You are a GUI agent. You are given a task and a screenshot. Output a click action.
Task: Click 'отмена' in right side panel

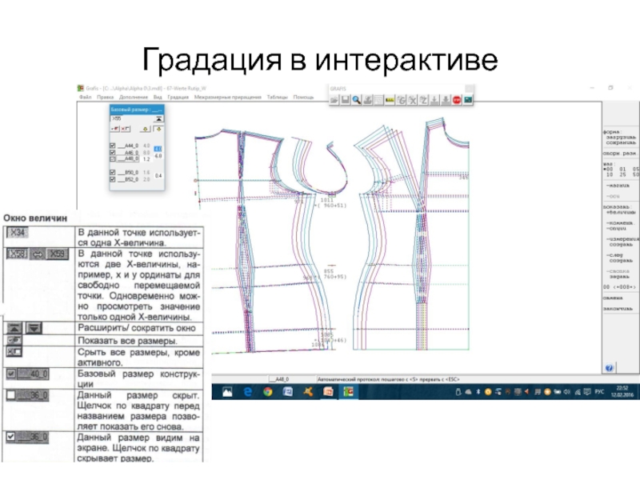click(613, 298)
